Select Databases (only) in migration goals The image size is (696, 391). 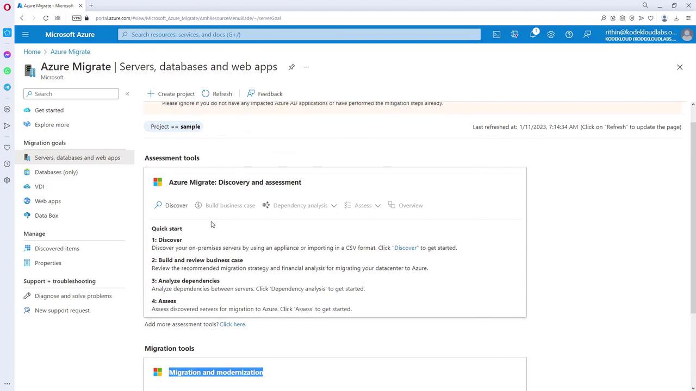pyautogui.click(x=56, y=172)
